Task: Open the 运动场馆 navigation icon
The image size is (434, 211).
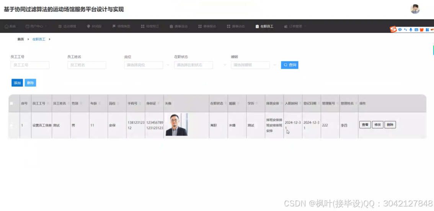Action: (x=60, y=26)
